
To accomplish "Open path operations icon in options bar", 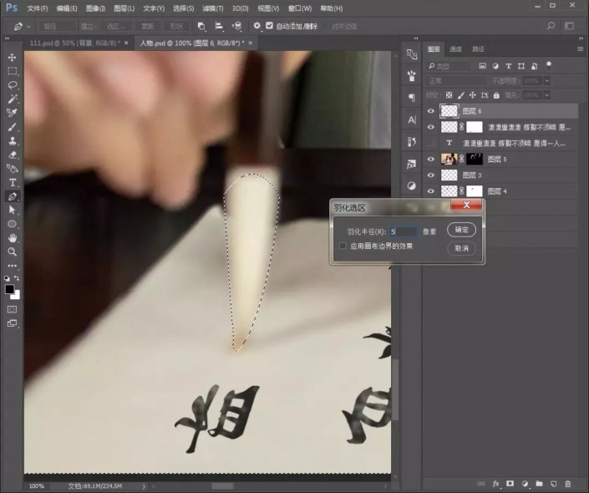I will [201, 26].
